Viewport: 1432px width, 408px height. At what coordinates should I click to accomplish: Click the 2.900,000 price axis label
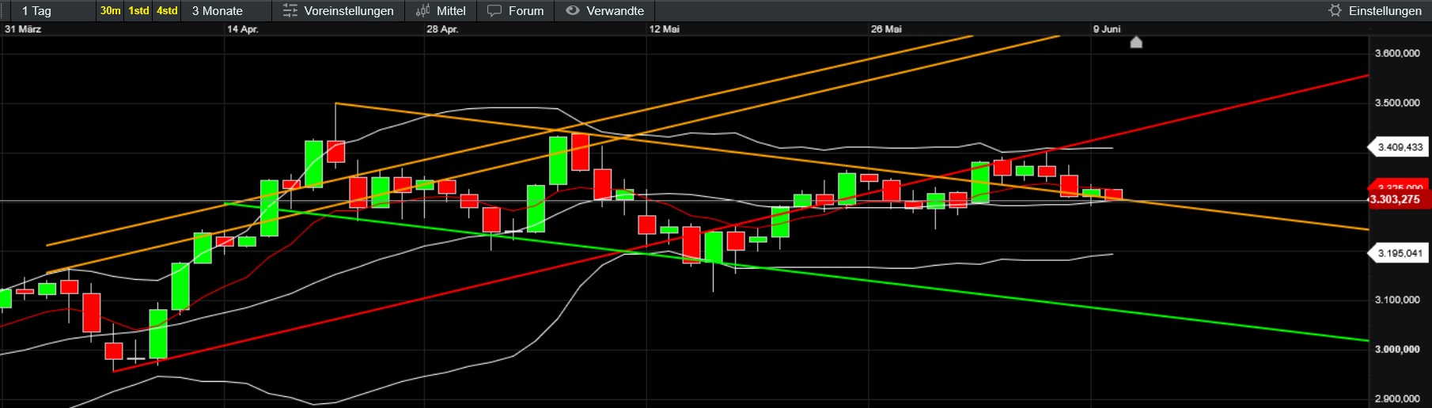point(1397,399)
